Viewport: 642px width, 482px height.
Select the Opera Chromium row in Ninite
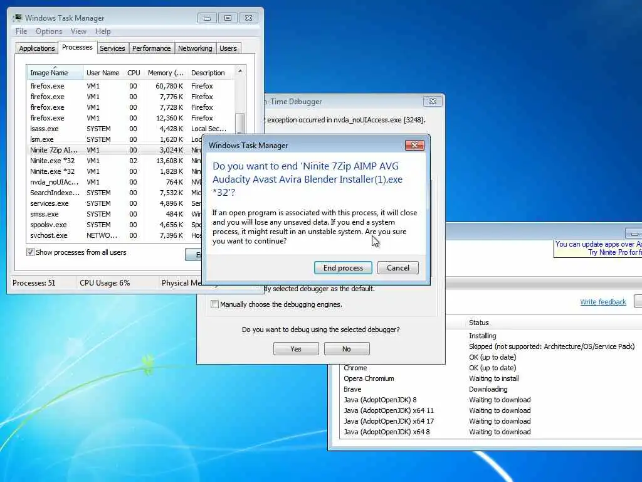(x=491, y=378)
